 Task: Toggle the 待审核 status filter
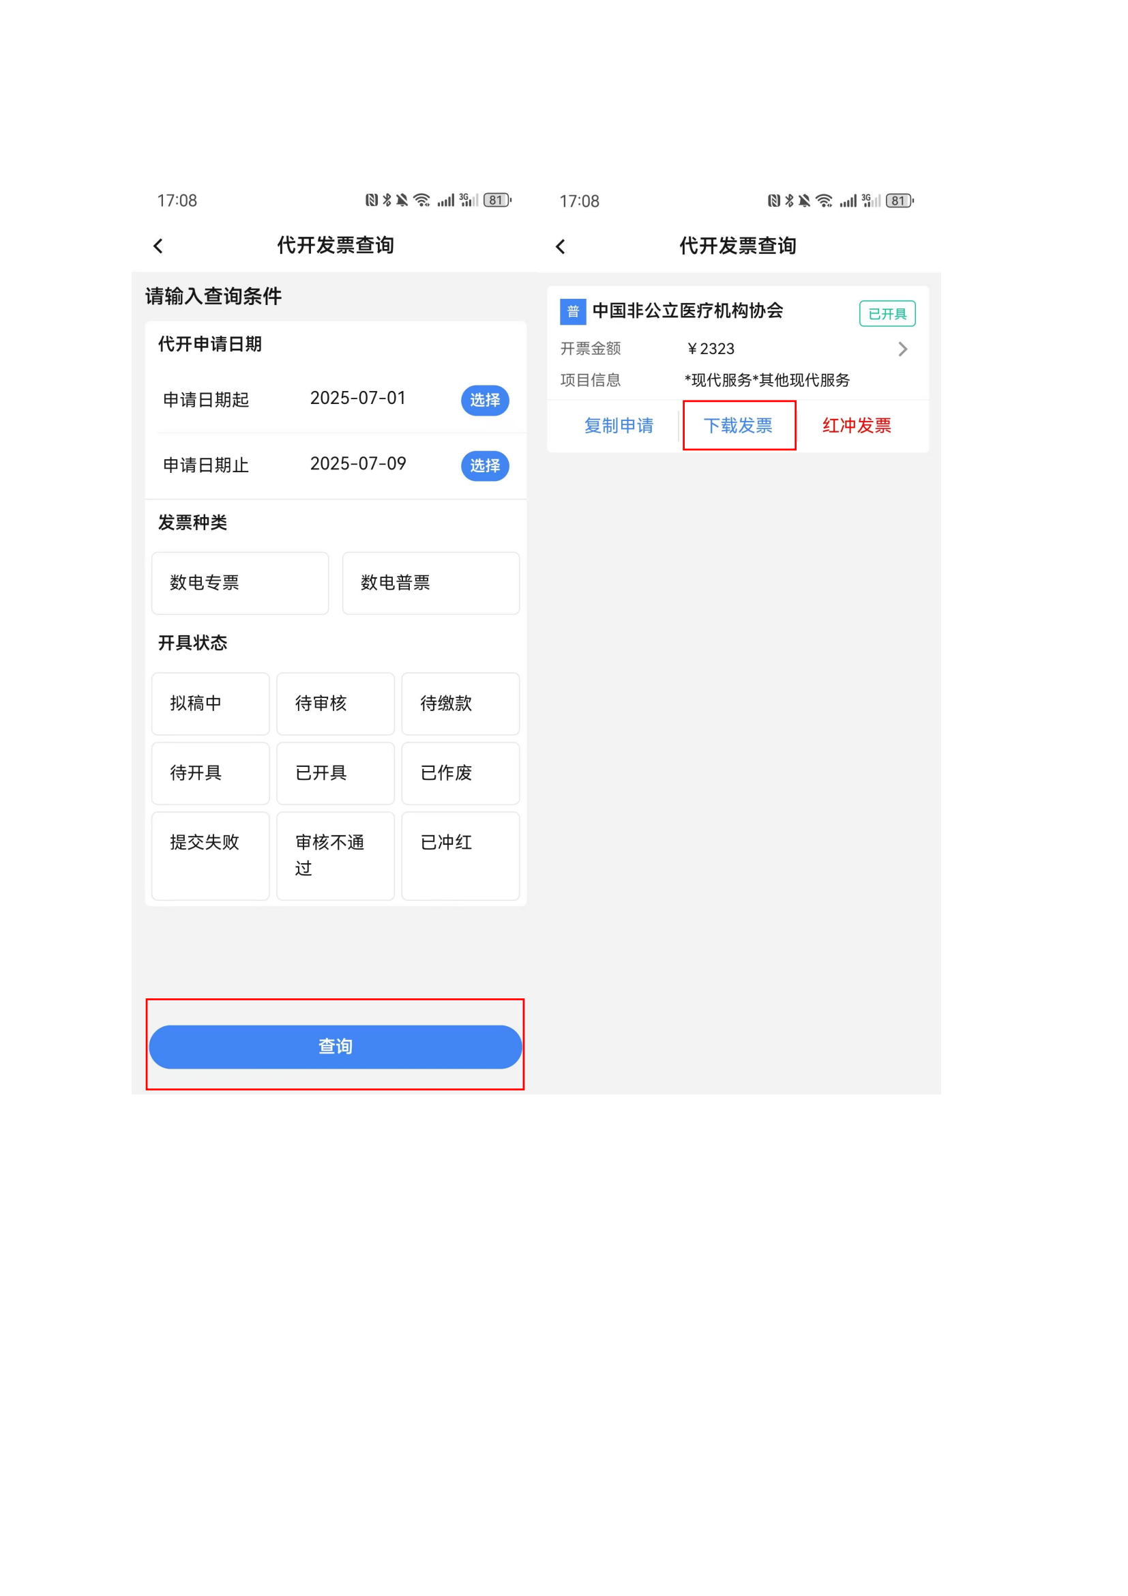click(335, 703)
